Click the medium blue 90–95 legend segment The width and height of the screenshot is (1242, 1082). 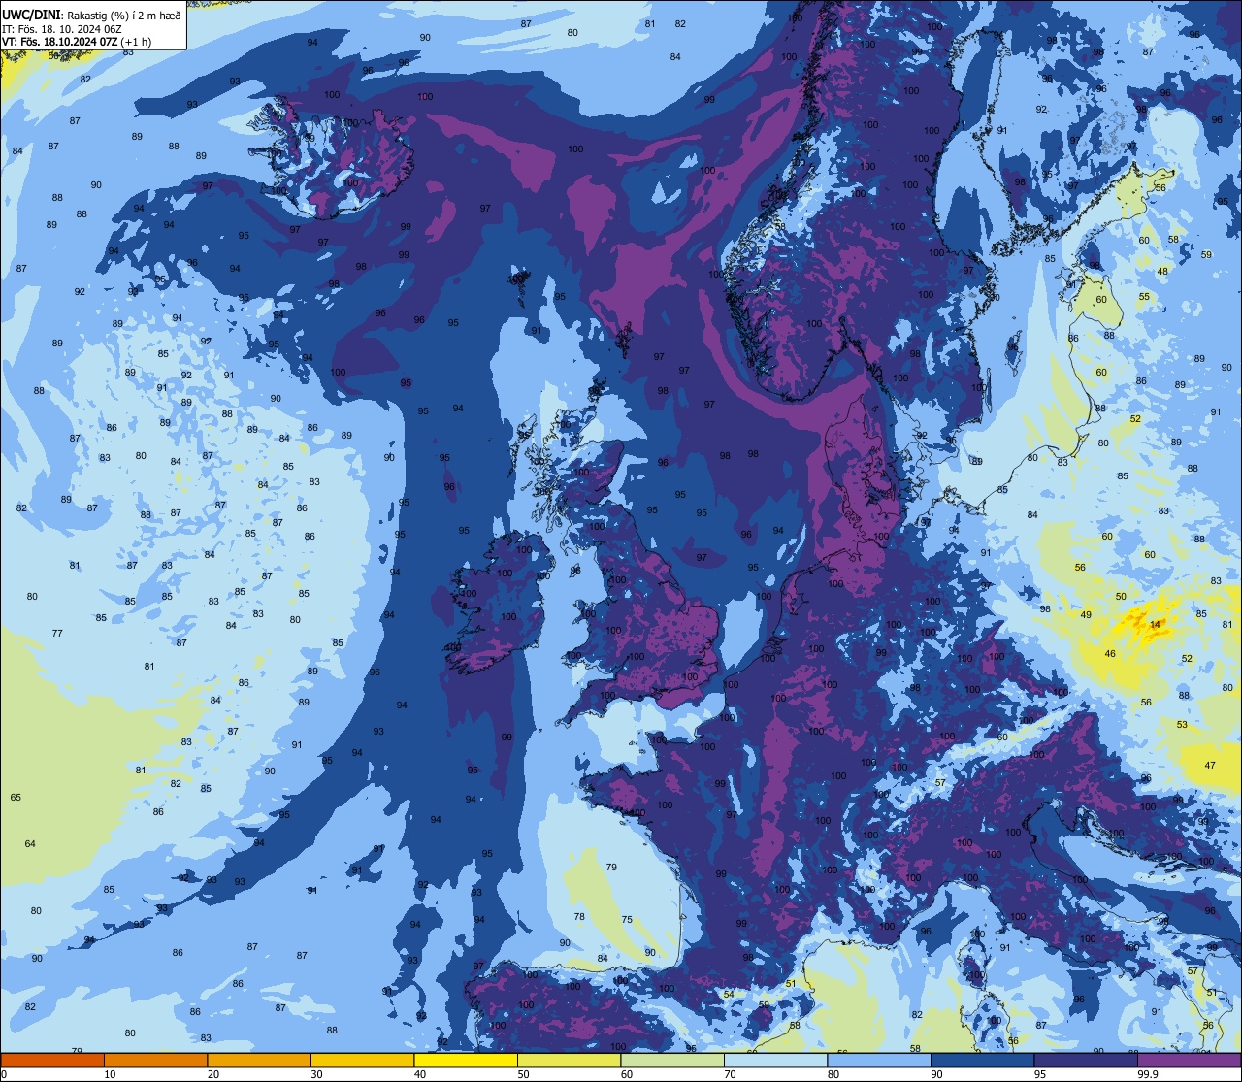coord(982,1060)
